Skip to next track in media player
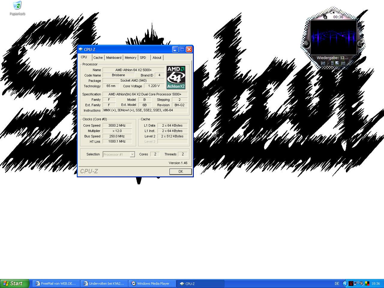The height and width of the screenshot is (288, 384). pyautogui.click(x=343, y=63)
